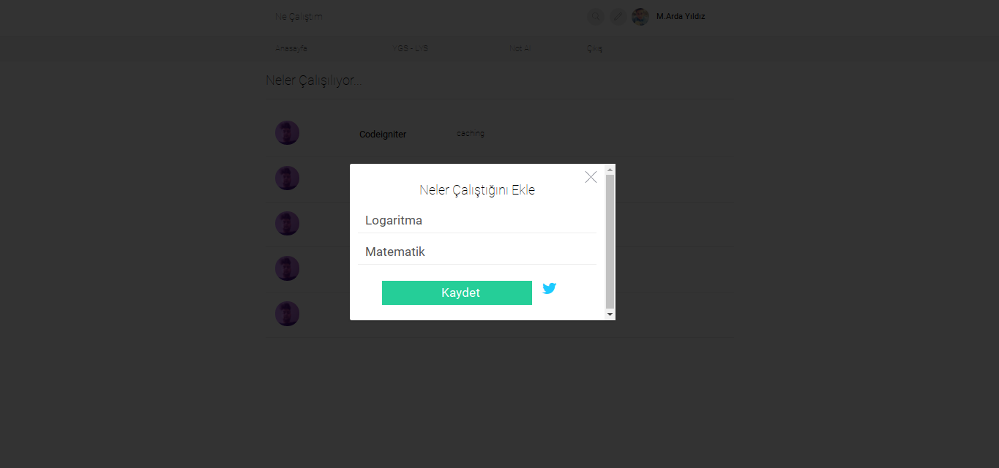Screen dimensions: 999x468
Task: Select Çıkış to log out
Action: 594,48
